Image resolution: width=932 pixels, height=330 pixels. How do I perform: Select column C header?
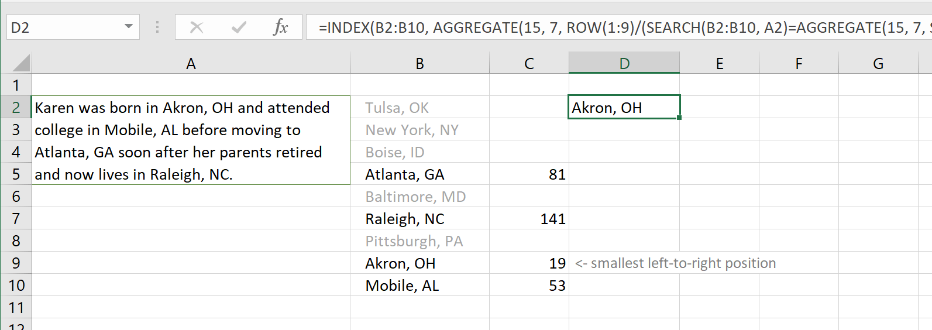(x=529, y=64)
